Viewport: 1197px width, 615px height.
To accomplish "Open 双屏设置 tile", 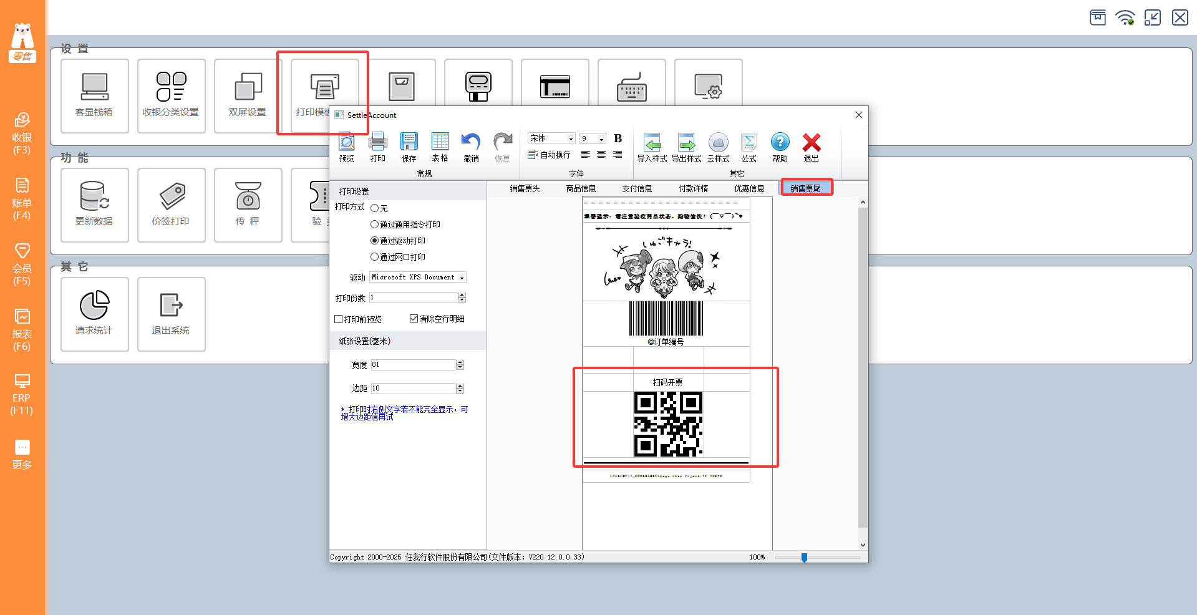I will point(248,96).
